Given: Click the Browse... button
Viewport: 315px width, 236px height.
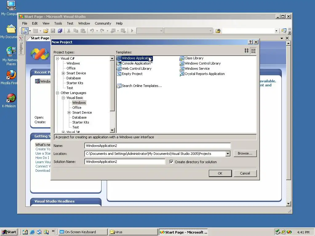Looking at the screenshot, I should (x=245, y=154).
